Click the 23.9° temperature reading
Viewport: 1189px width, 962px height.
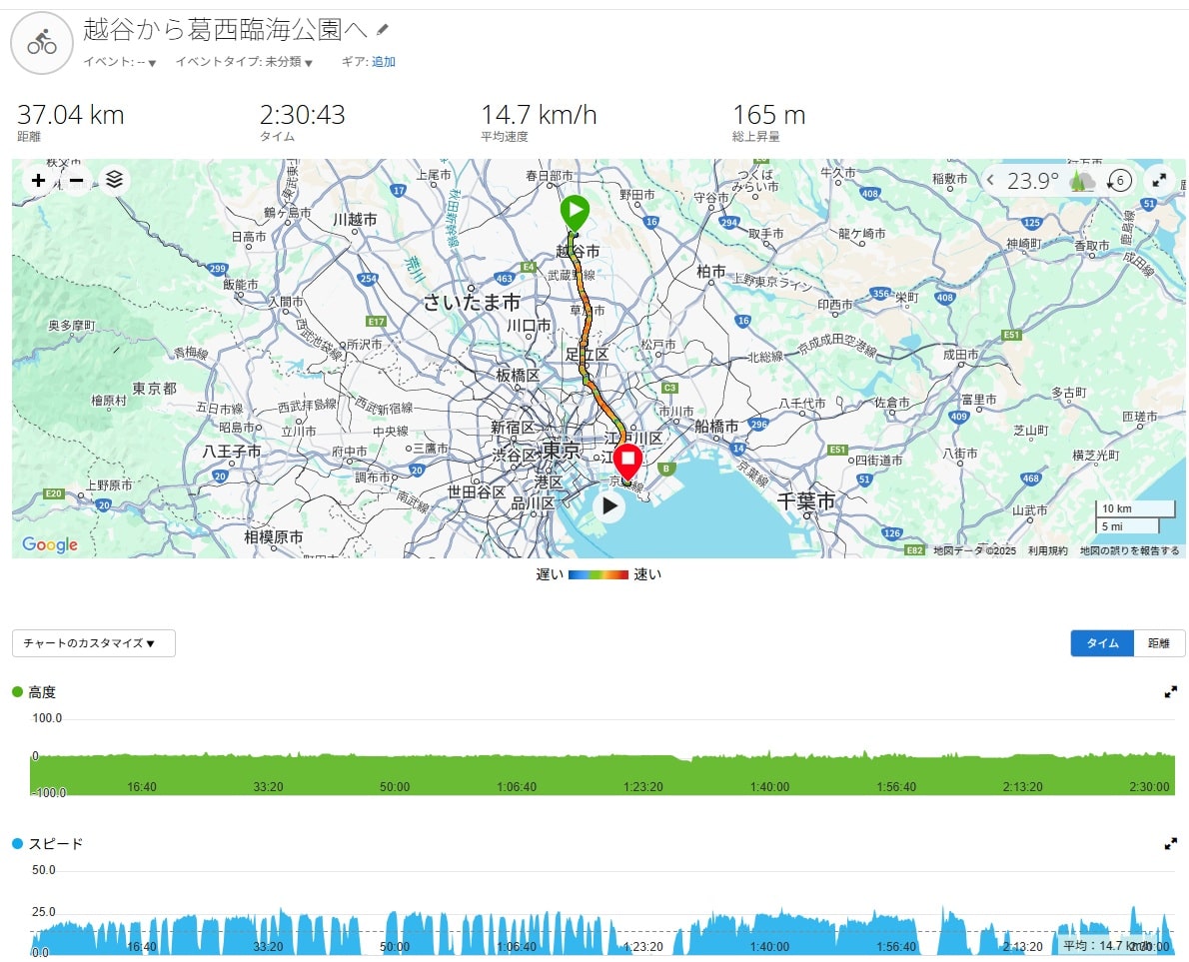1033,181
